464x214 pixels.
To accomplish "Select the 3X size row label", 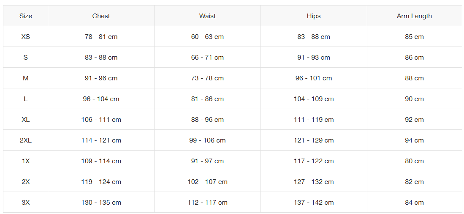I will click(25, 203).
